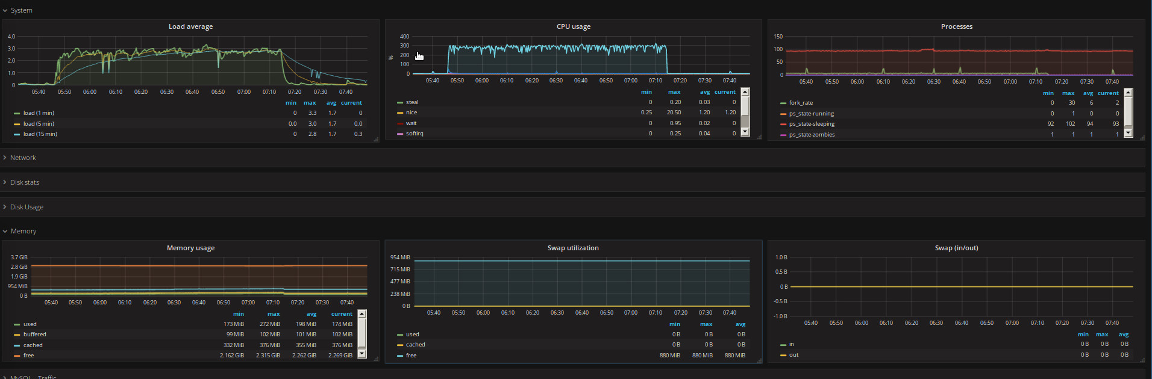Screen dimensions: 1152x379
Task: Expand the Network row
Action: [x=23, y=158]
